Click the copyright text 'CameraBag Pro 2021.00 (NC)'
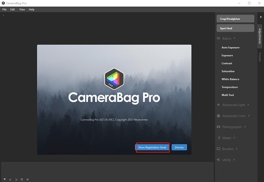The height and width of the screenshot is (182, 264). pos(97,120)
